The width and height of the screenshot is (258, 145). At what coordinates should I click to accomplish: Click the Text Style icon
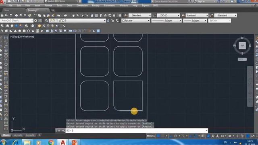point(125,15)
